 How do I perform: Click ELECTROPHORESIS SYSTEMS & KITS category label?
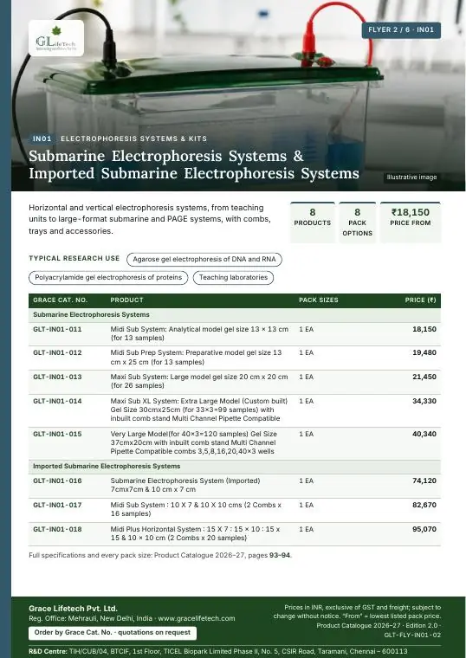coord(133,139)
